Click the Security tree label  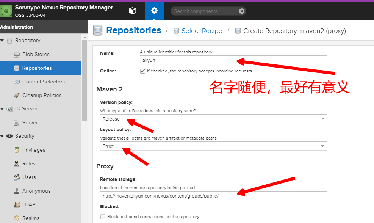[25, 136]
